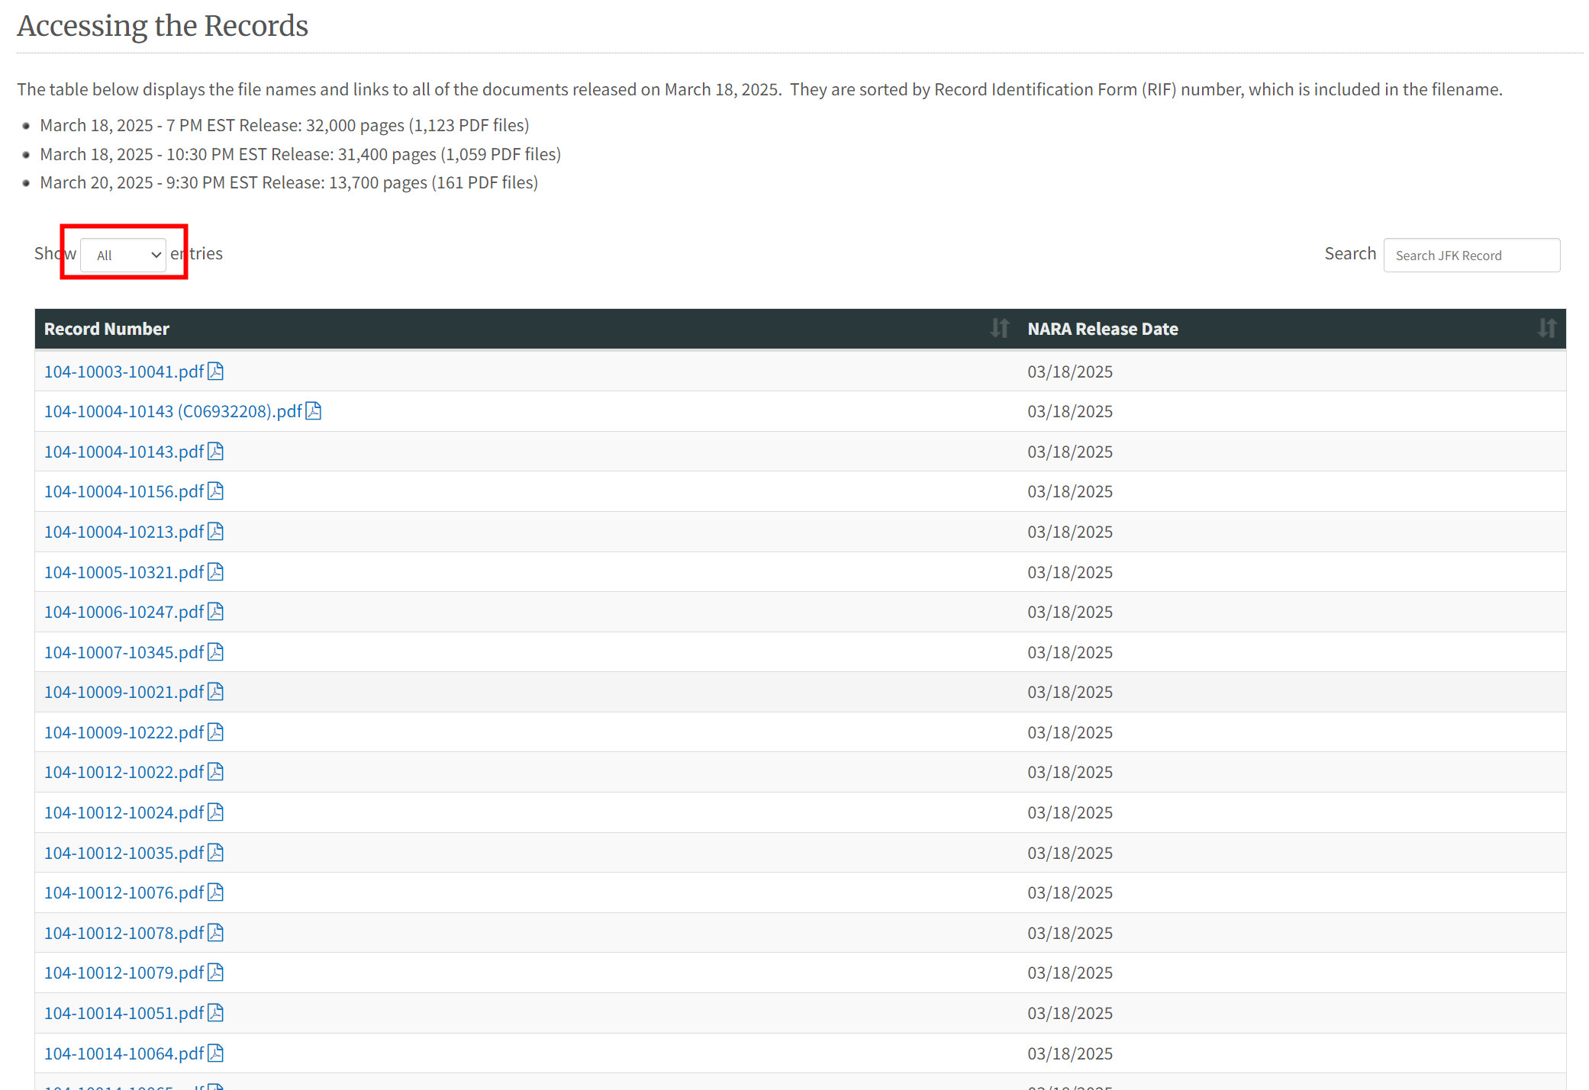
Task: Click PDF icon beside 104-10006-10247.pdf
Action: coord(216,612)
